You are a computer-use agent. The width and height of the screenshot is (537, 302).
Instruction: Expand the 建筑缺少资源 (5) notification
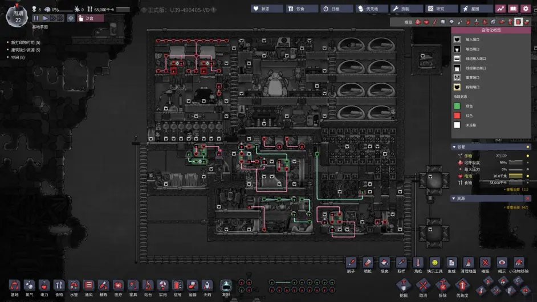26,50
